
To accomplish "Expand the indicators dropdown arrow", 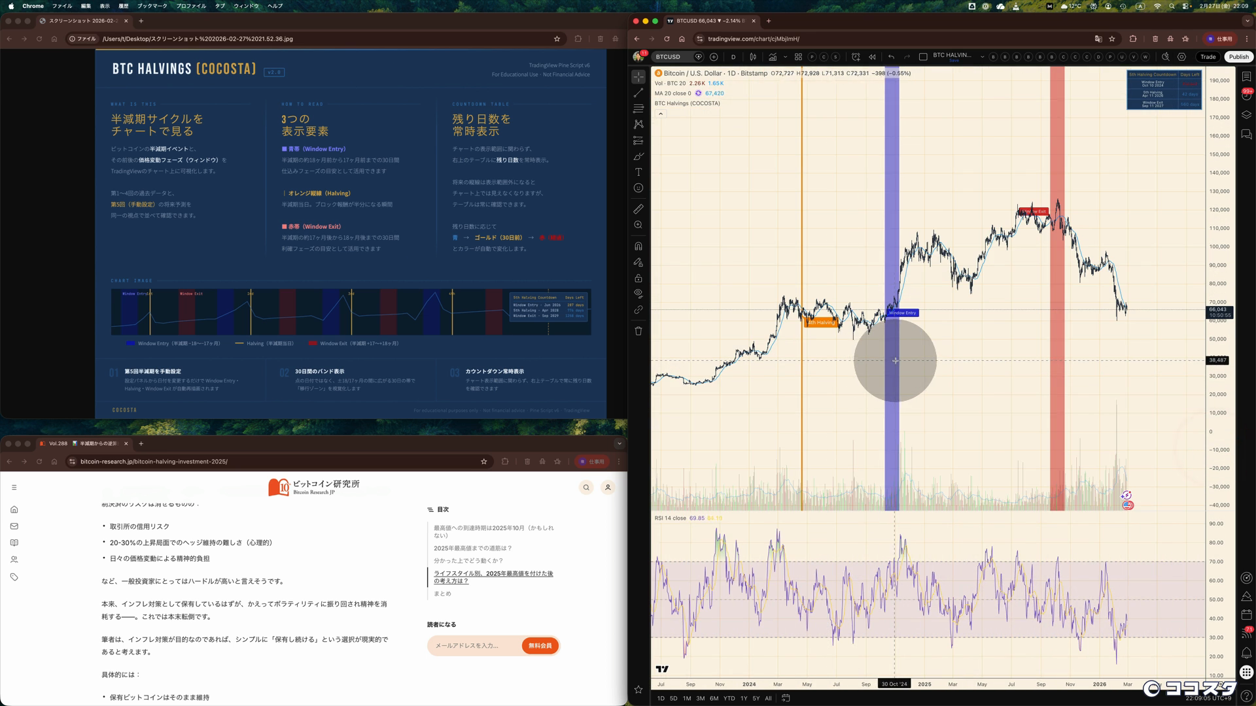I will coord(784,57).
